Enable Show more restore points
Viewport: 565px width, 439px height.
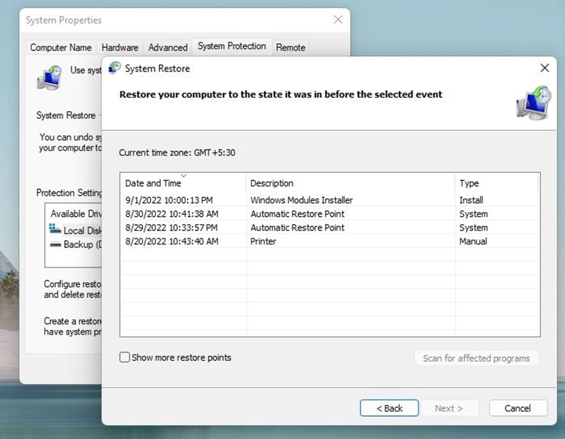click(x=124, y=357)
